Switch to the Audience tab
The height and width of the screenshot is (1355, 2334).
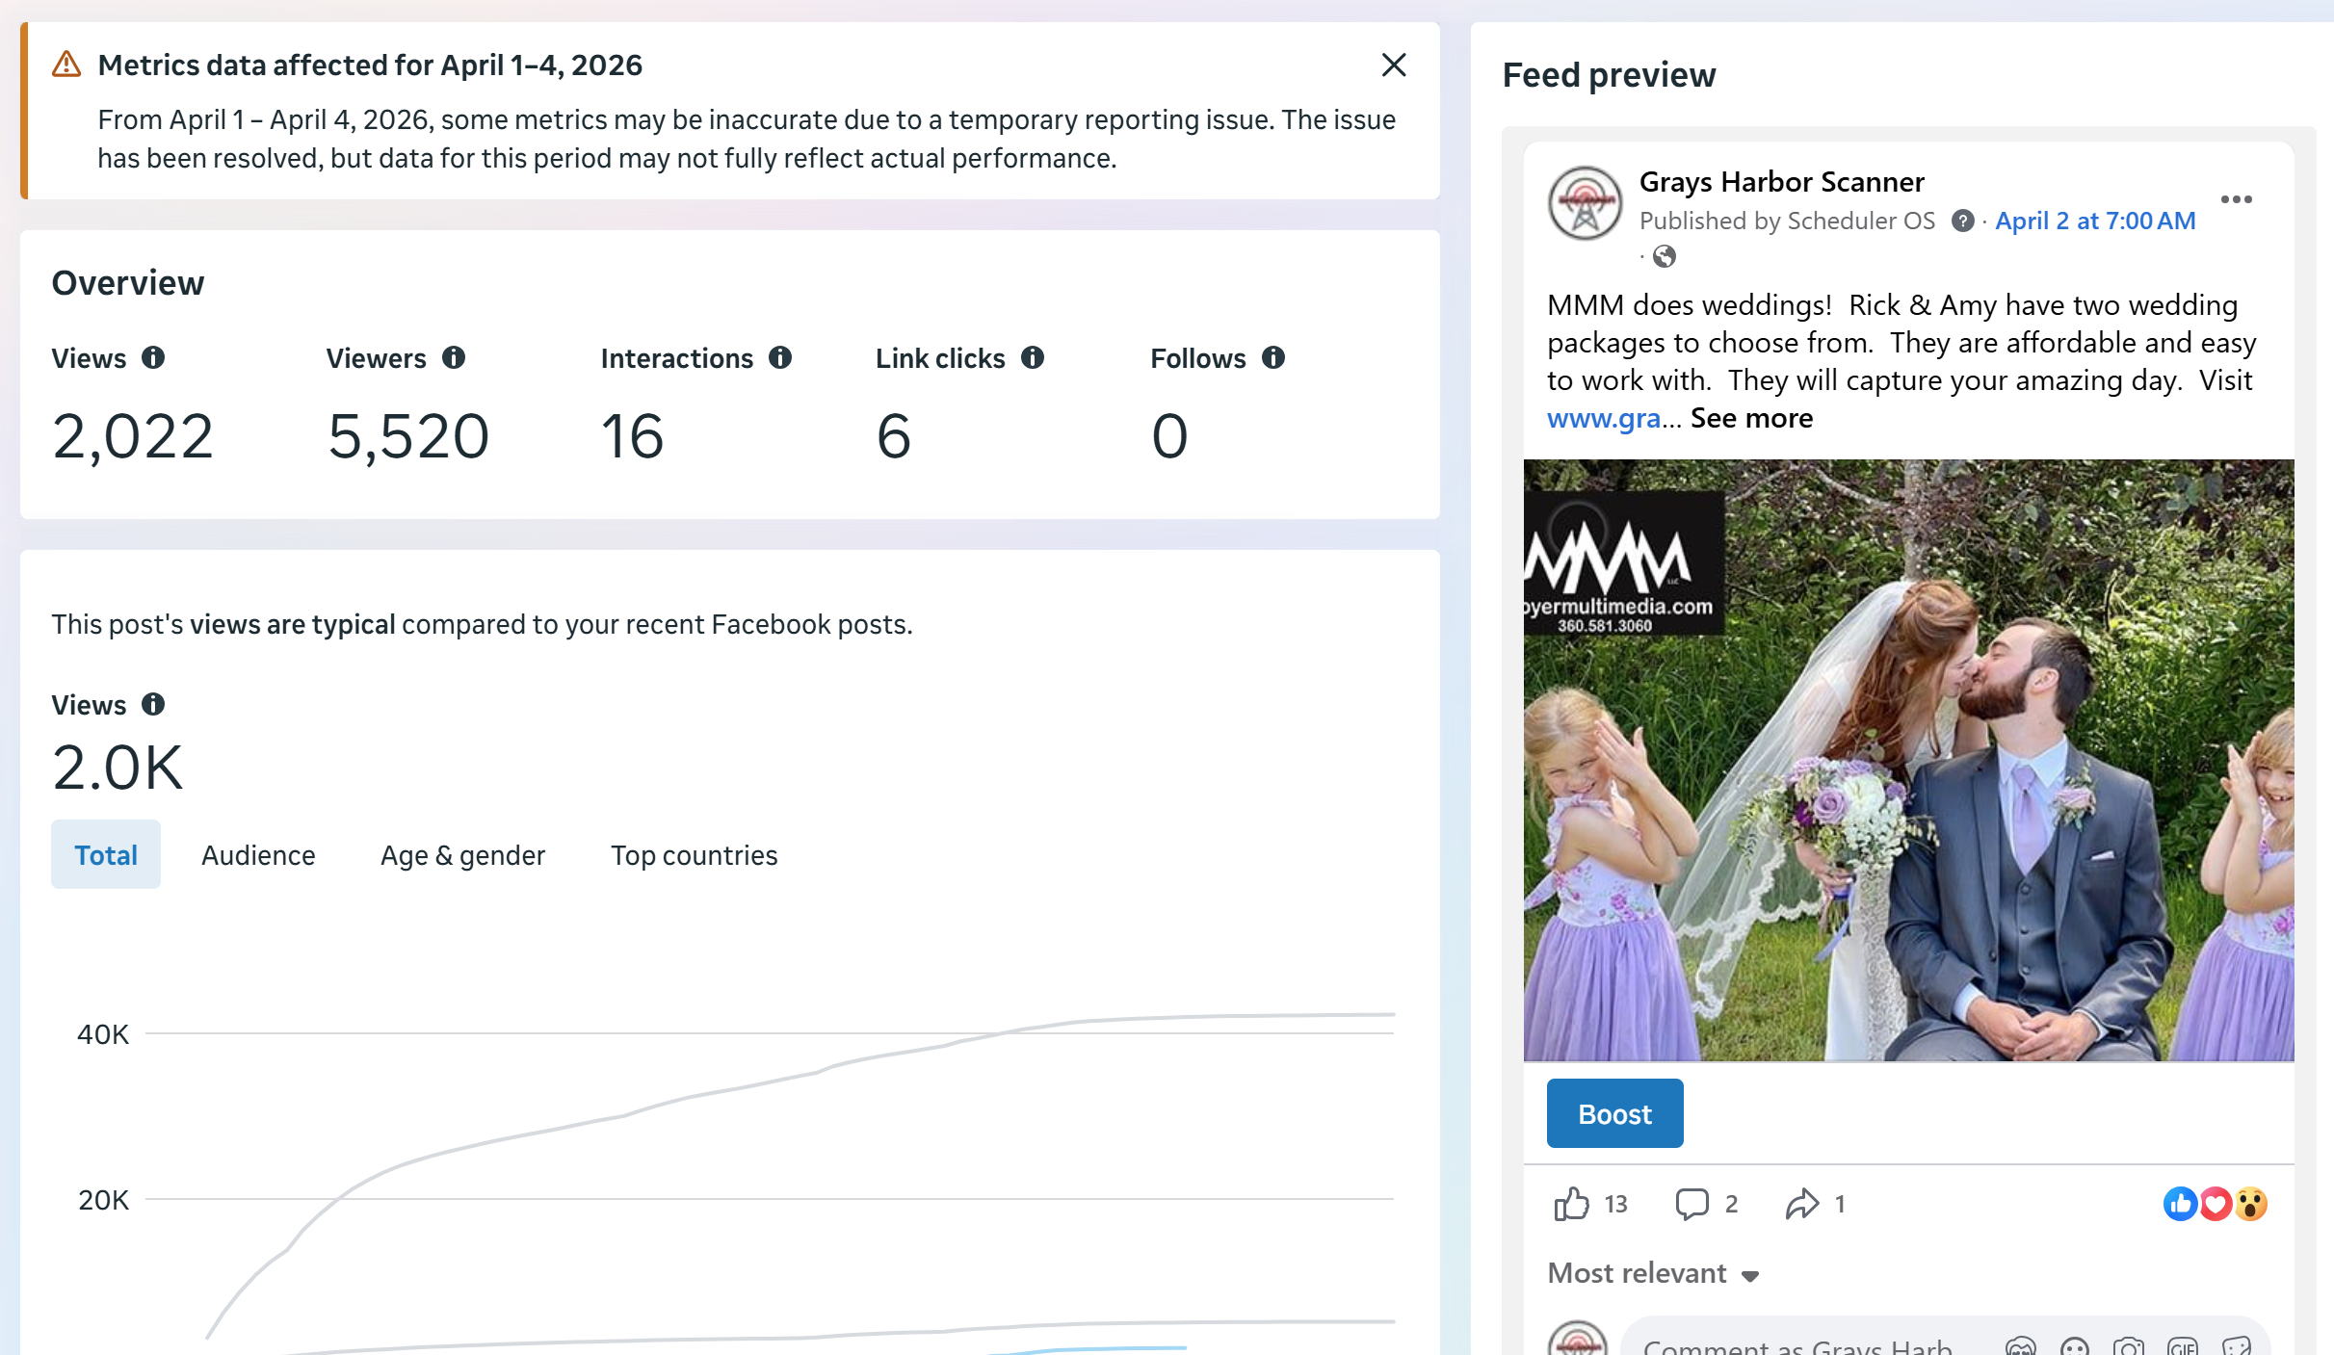click(258, 855)
